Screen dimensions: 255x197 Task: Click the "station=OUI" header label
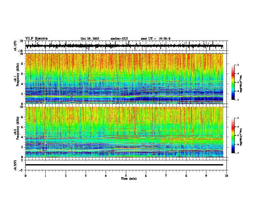coord(119,39)
